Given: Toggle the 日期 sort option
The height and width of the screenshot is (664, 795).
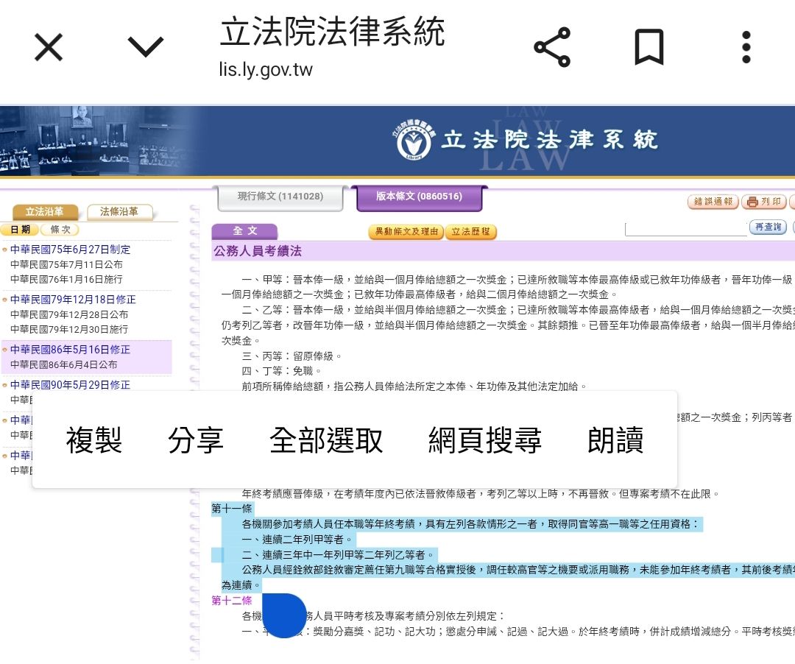Looking at the screenshot, I should tap(20, 230).
